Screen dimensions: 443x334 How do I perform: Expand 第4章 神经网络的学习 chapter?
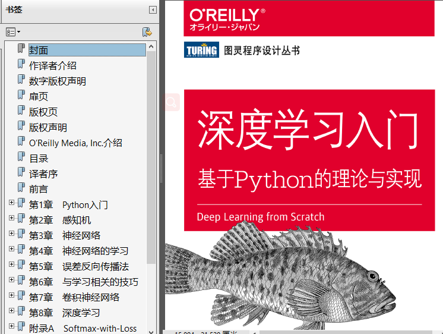click(11, 248)
